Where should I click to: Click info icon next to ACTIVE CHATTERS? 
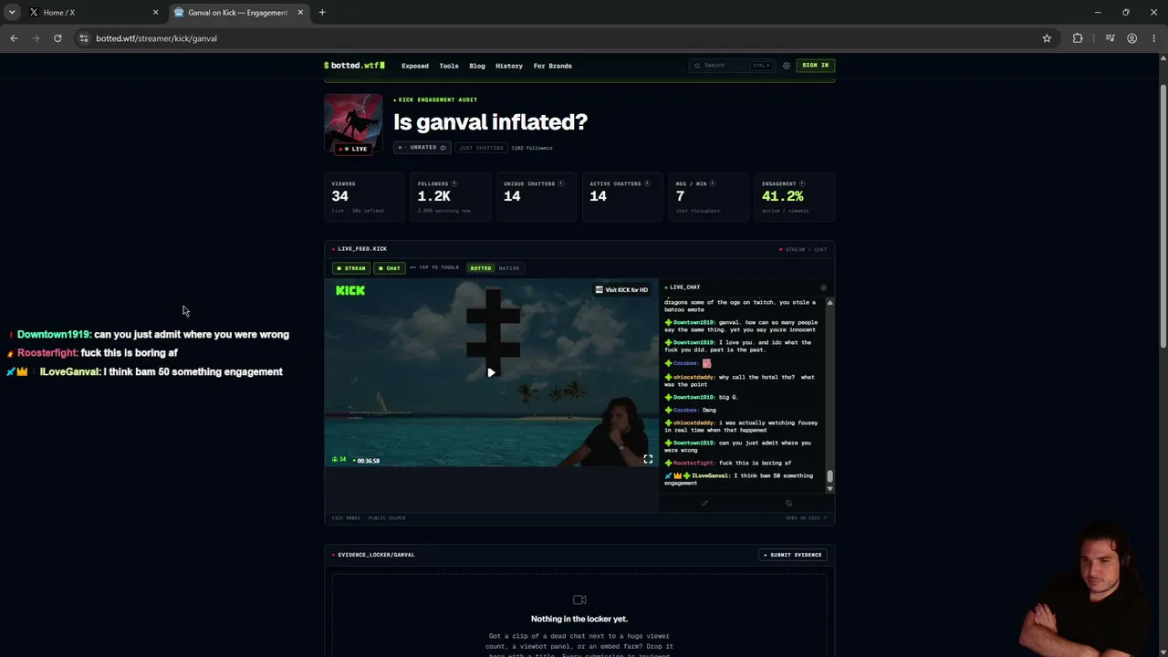pyautogui.click(x=647, y=183)
